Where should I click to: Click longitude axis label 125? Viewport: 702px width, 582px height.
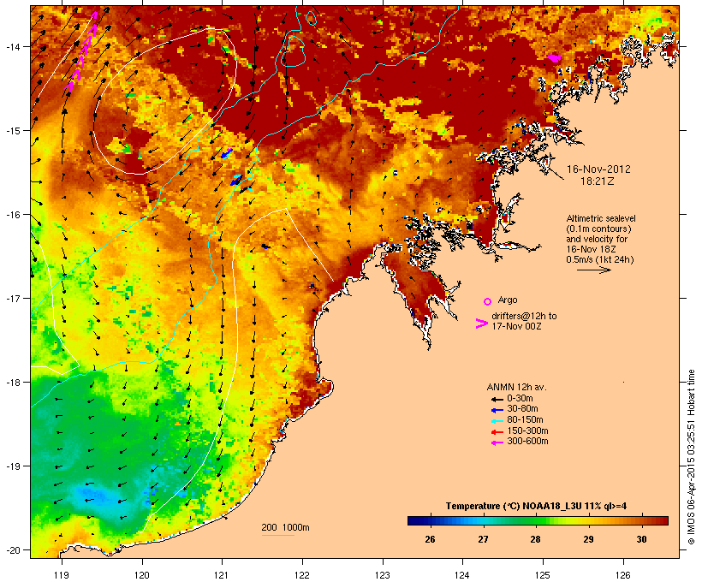tap(543, 575)
